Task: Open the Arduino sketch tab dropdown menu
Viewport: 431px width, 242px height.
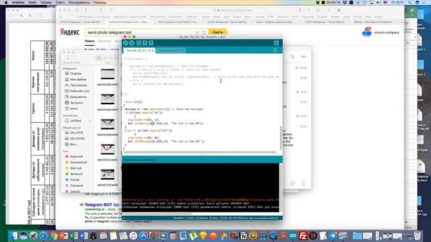Action: [275, 50]
